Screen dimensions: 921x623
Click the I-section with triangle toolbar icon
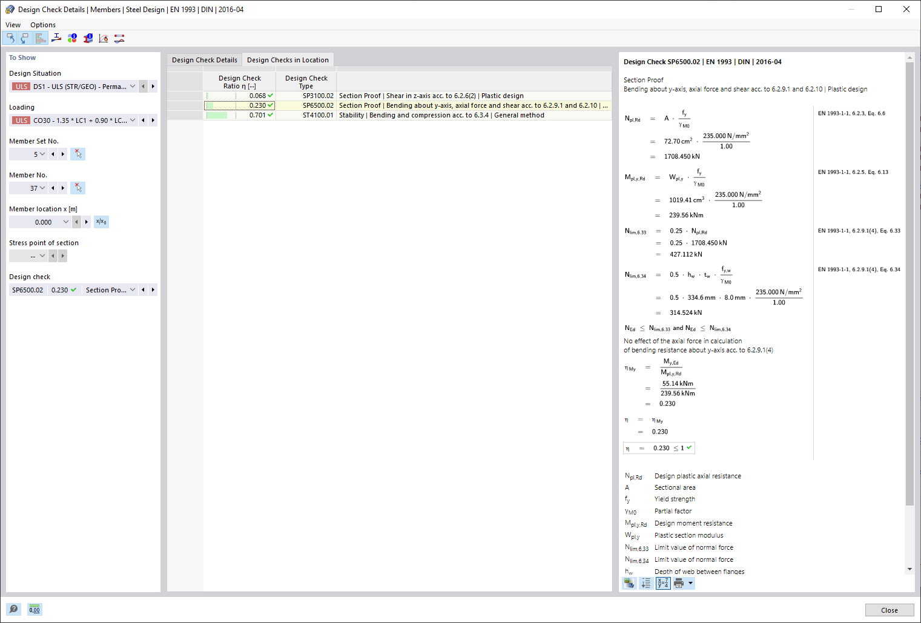pyautogui.click(x=56, y=38)
